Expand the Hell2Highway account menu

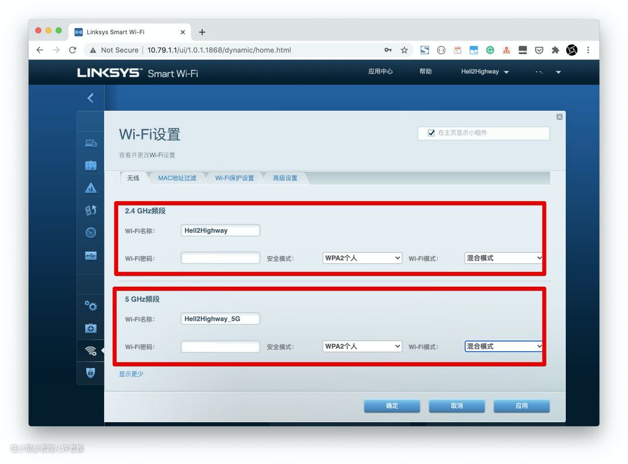485,72
